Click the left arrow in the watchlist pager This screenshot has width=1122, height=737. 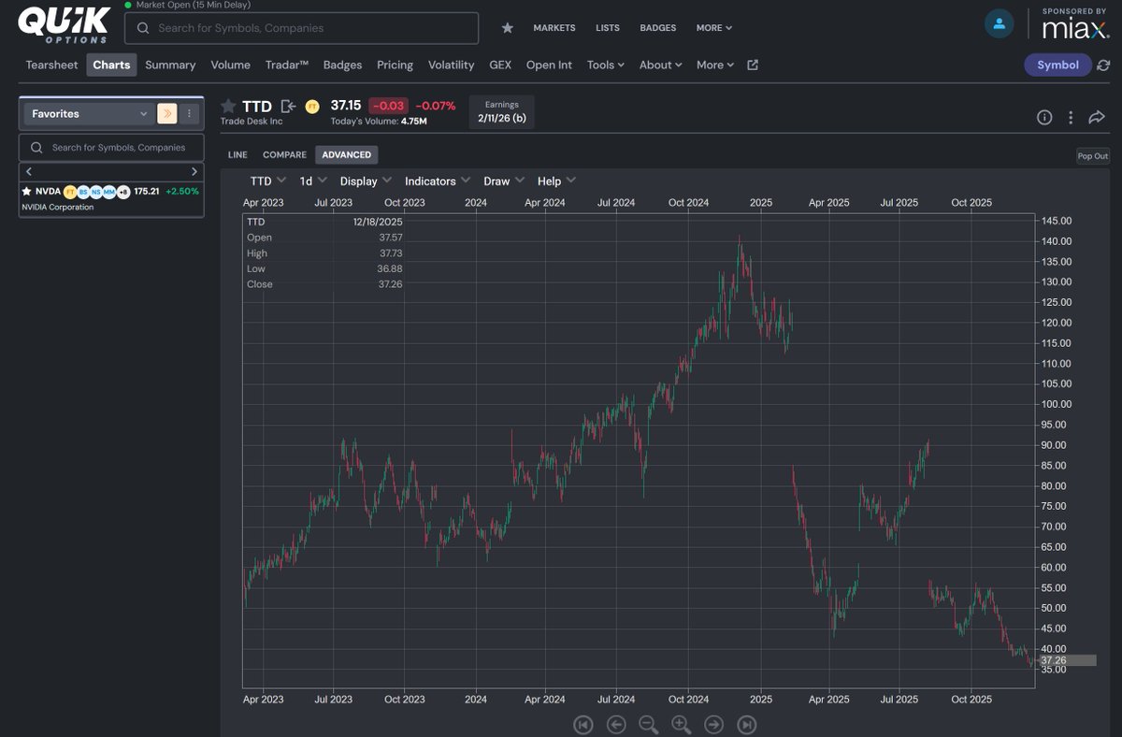pyautogui.click(x=29, y=171)
